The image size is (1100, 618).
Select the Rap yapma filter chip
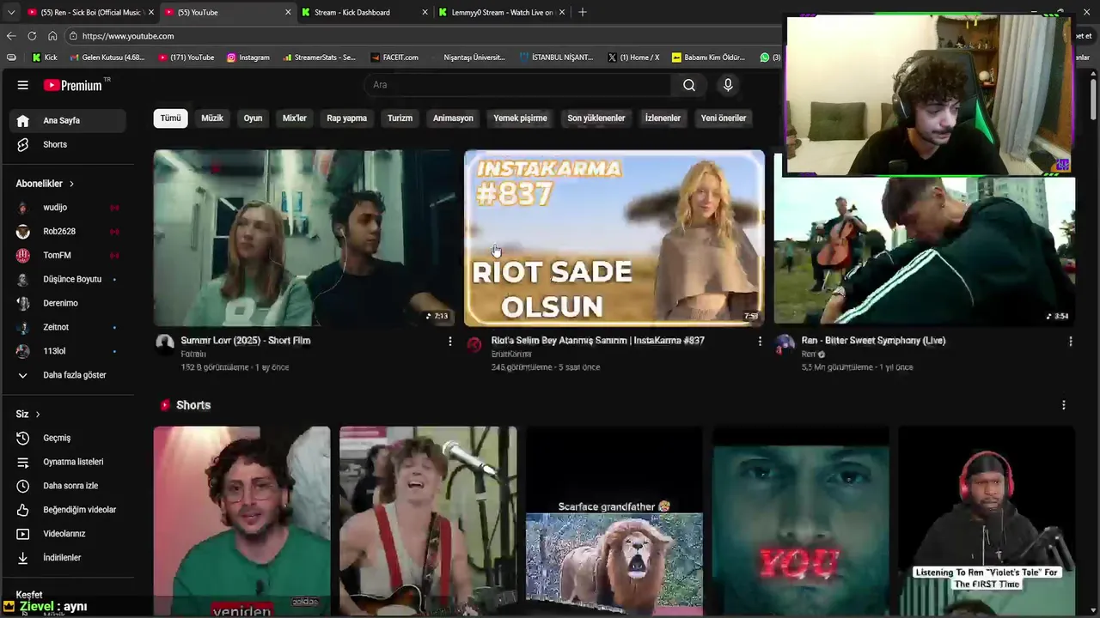pos(347,118)
